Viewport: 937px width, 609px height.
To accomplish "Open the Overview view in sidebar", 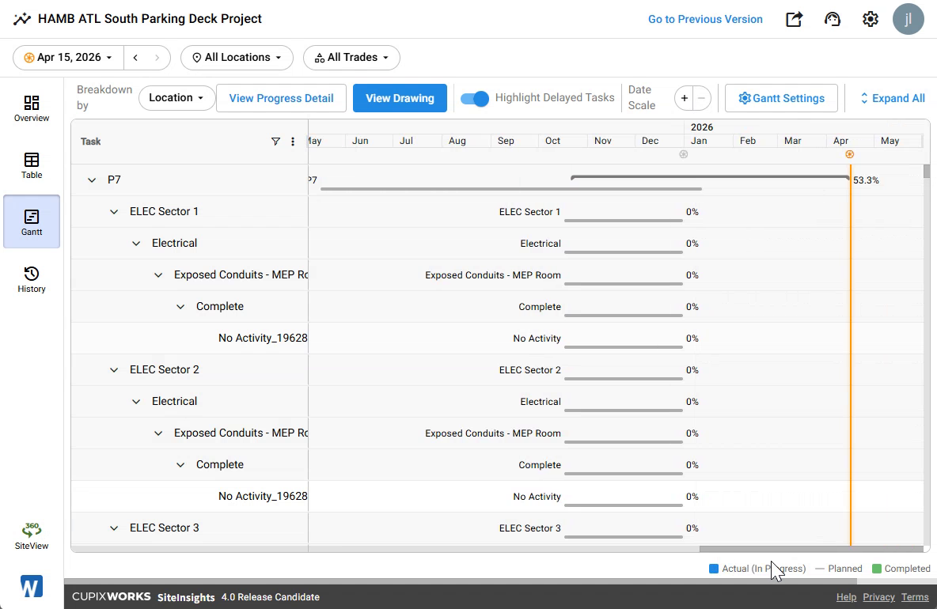I will click(x=32, y=108).
